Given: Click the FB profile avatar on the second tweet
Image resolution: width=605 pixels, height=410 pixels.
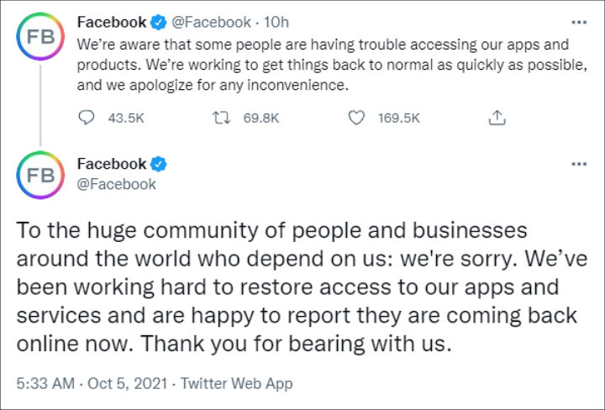Looking at the screenshot, I should click(x=40, y=175).
